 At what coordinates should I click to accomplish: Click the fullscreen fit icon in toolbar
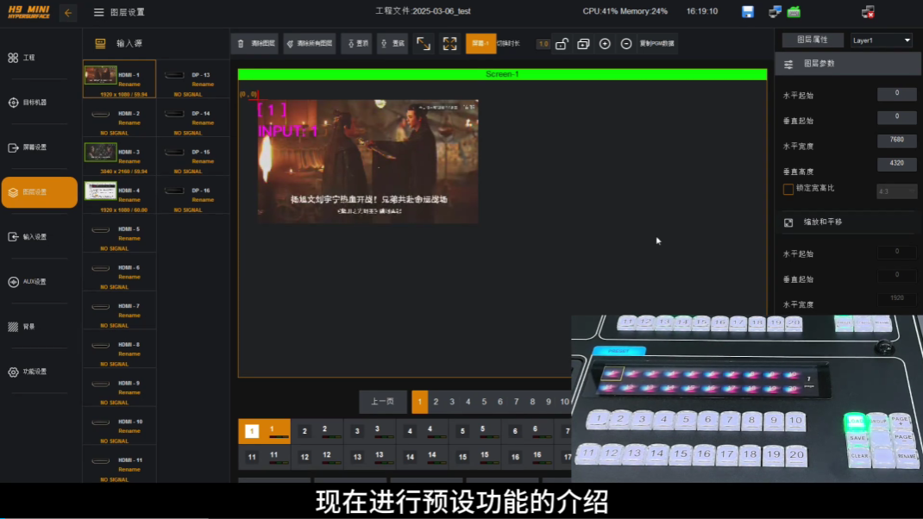point(449,44)
